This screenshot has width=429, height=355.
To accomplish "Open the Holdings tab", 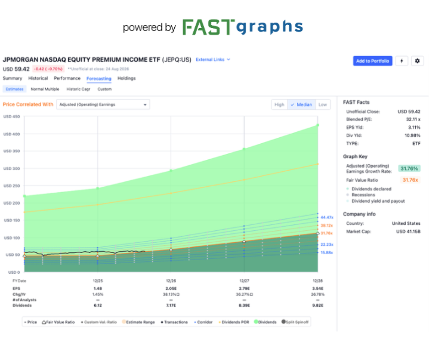I will pos(126,78).
